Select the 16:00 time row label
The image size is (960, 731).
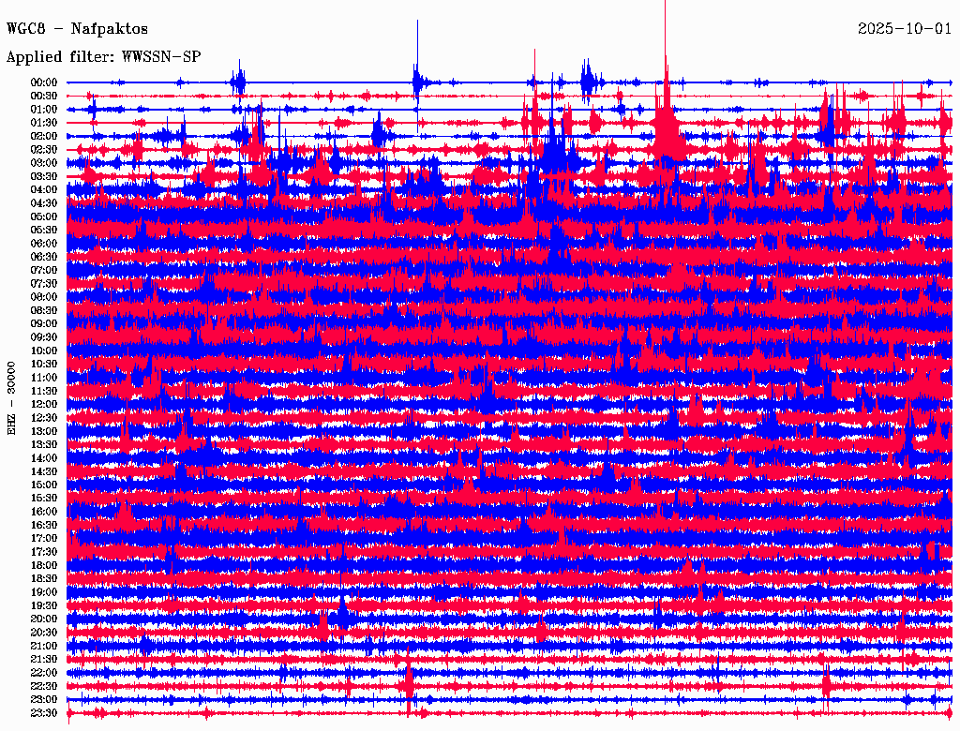[x=44, y=512]
